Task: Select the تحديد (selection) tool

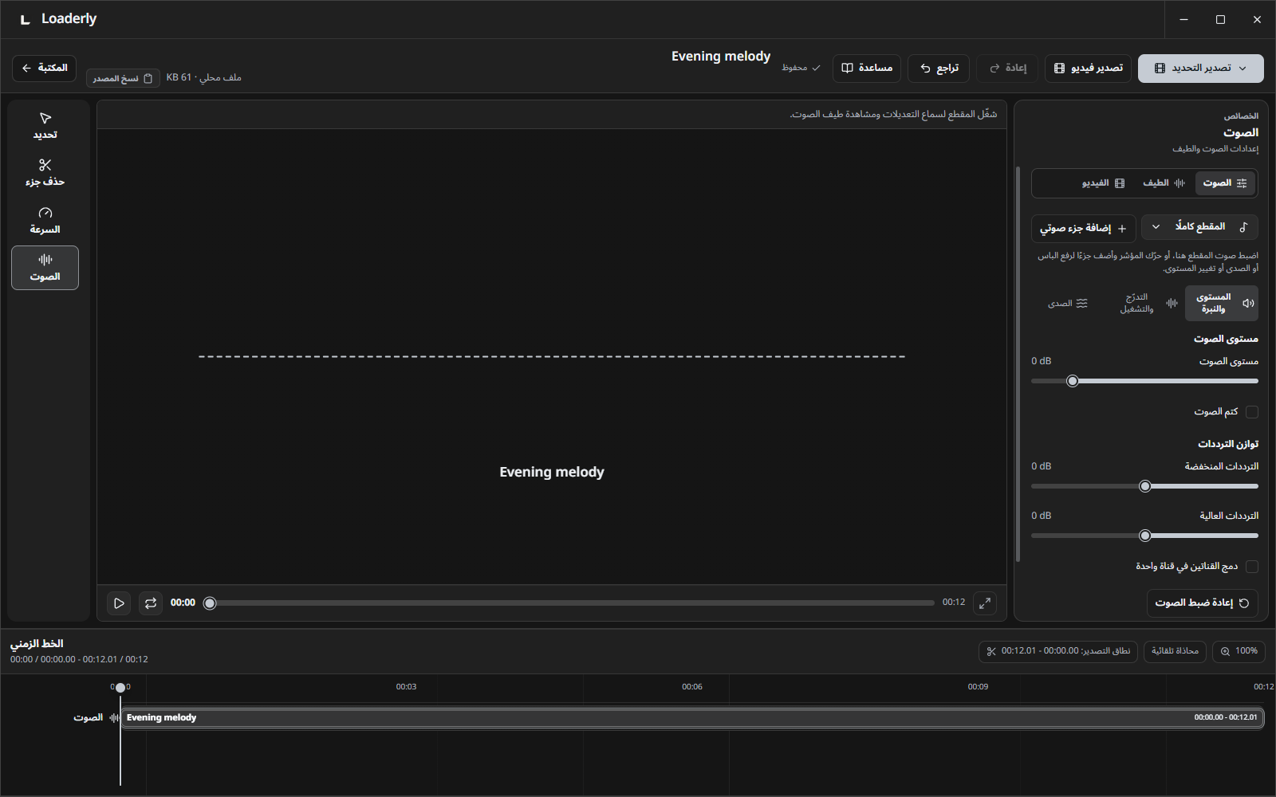Action: (45, 126)
